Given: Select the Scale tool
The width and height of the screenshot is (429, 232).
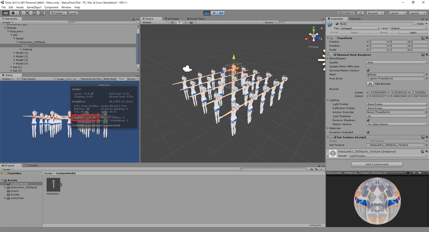Looking at the screenshot, I should (27, 13).
